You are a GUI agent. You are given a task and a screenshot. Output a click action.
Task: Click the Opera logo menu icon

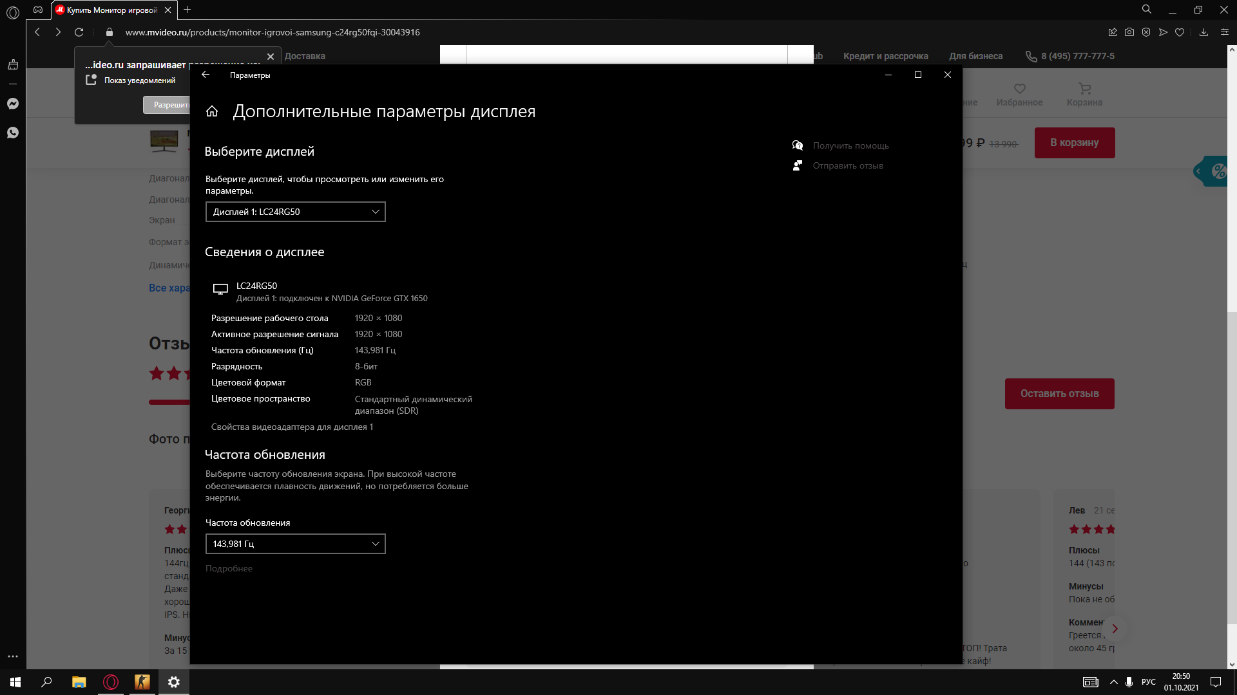tap(13, 12)
